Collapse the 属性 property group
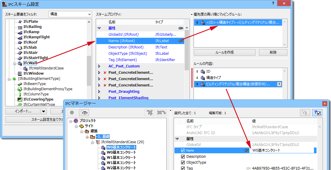The height and width of the screenshot is (170, 331). click(100, 28)
